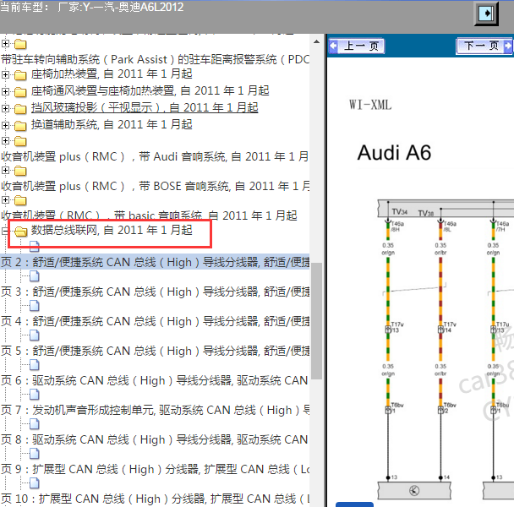Click open folder icon of 数据总线联网
Image resolution: width=514 pixels, height=507 pixels.
20,231
